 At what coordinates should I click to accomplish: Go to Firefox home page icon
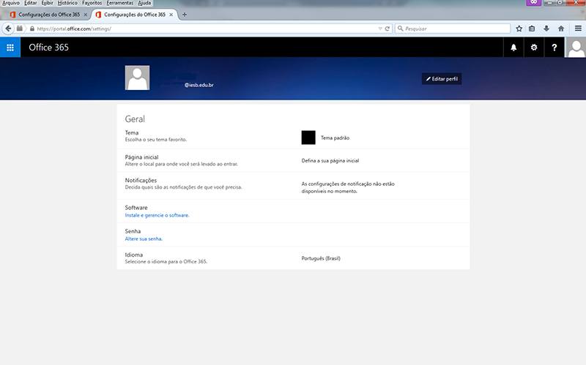click(x=560, y=29)
